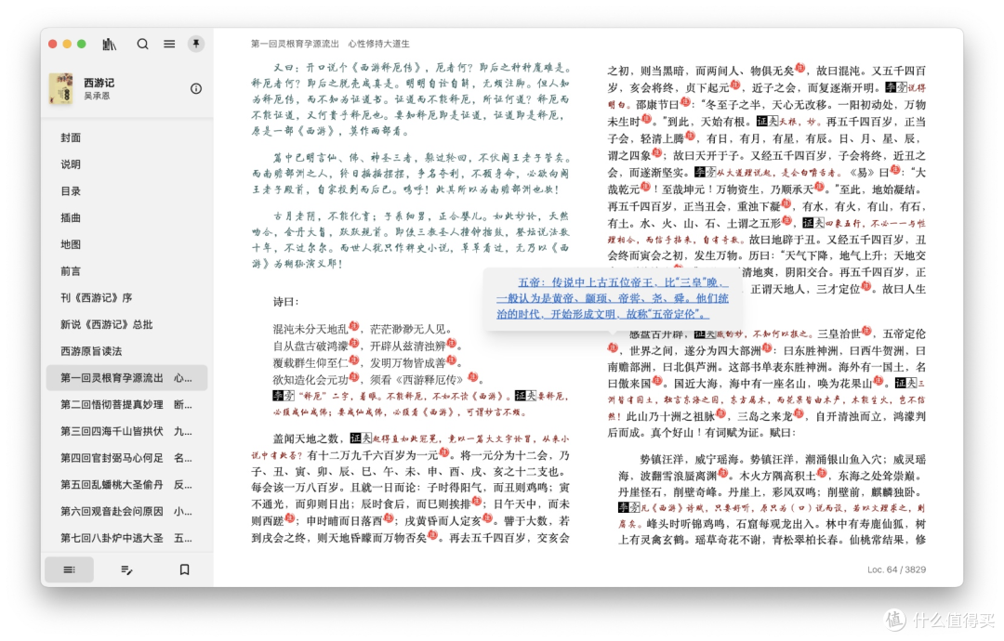Open in-book search
This screenshot has height=641, width=1004.
pyautogui.click(x=142, y=44)
